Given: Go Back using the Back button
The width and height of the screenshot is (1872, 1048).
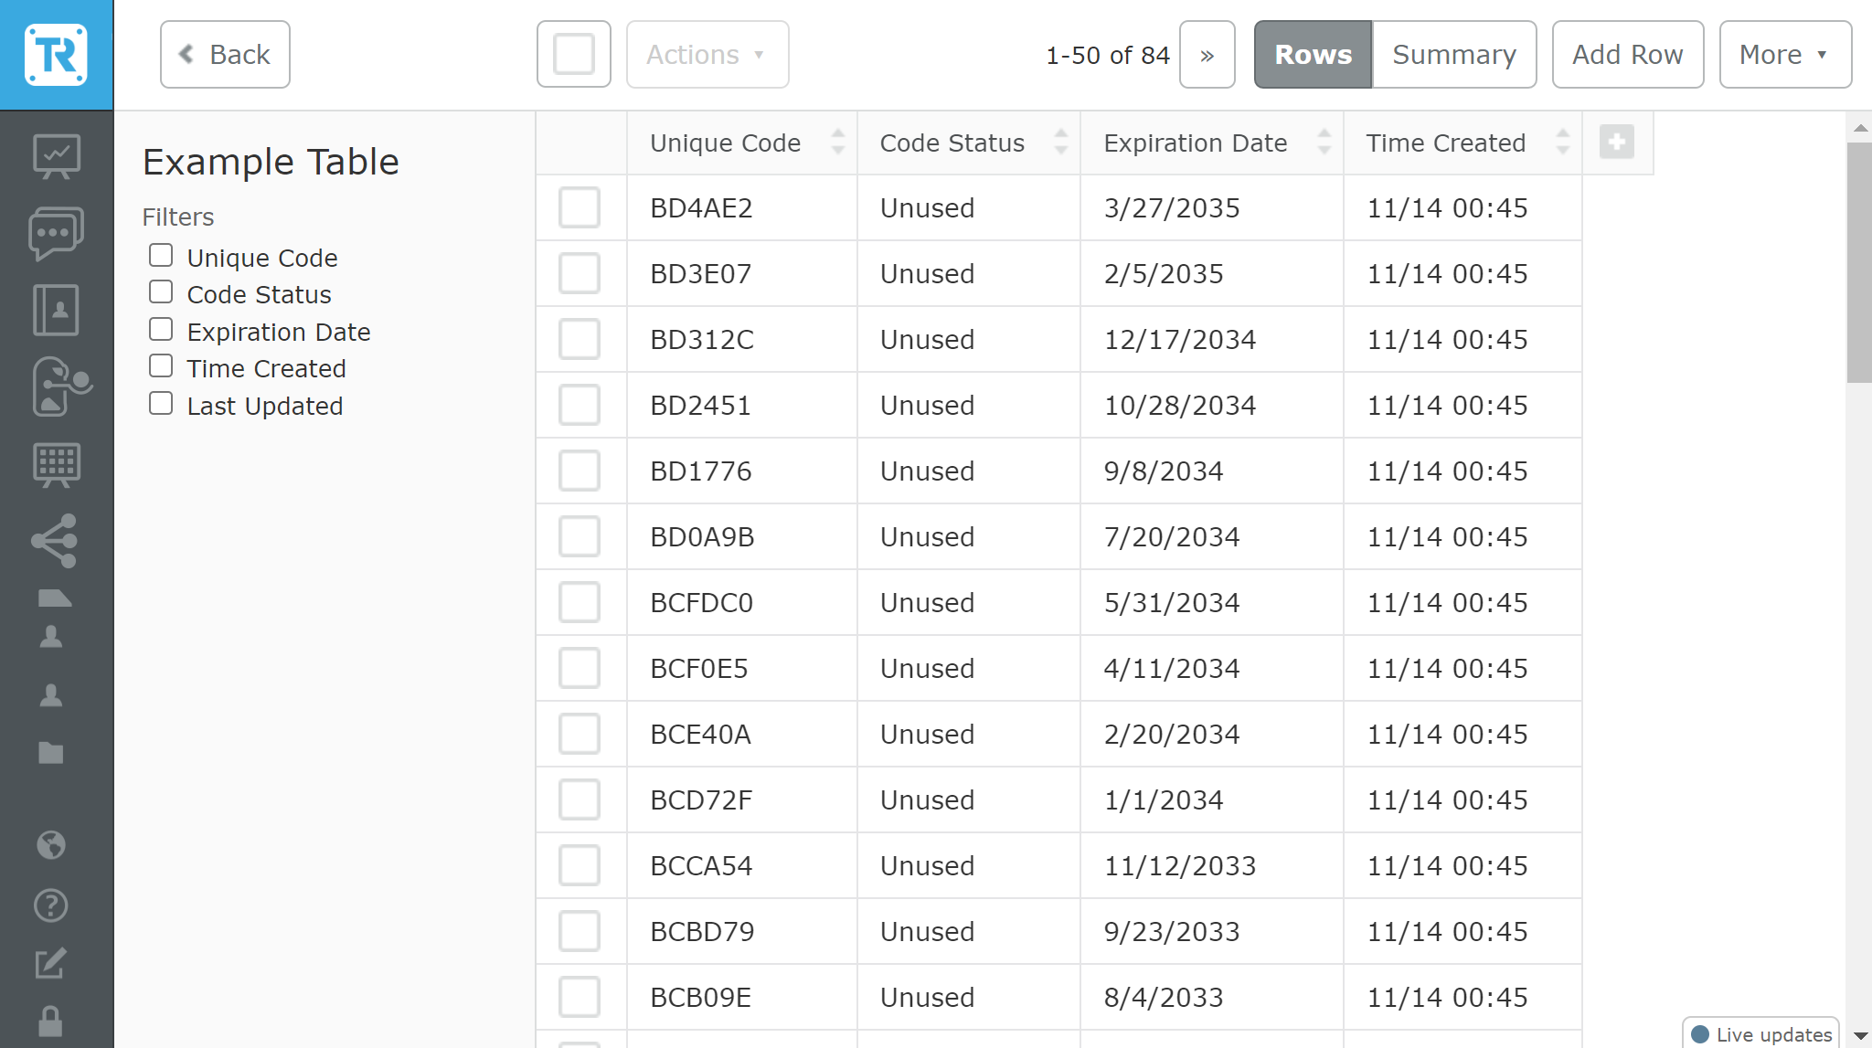Looking at the screenshot, I should tap(225, 55).
